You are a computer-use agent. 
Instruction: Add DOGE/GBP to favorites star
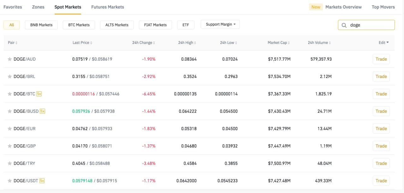(10, 146)
